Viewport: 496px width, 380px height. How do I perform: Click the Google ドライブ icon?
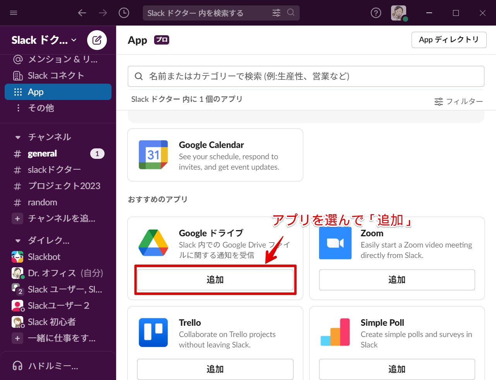(x=153, y=243)
